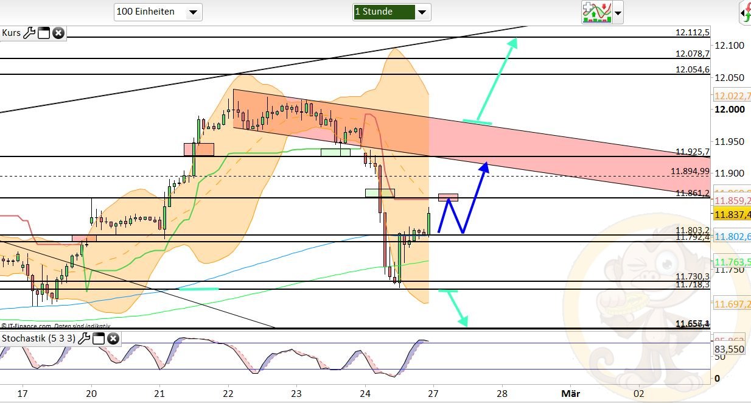
Task: Open the add indicator chart icon
Action: (x=596, y=12)
